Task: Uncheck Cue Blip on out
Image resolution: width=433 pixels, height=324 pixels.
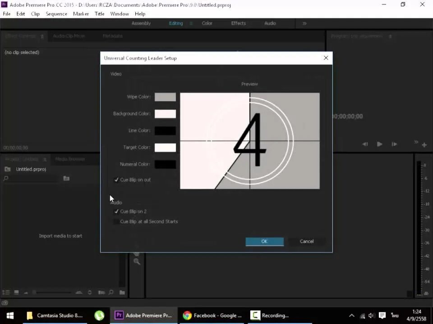Action: 116,180
